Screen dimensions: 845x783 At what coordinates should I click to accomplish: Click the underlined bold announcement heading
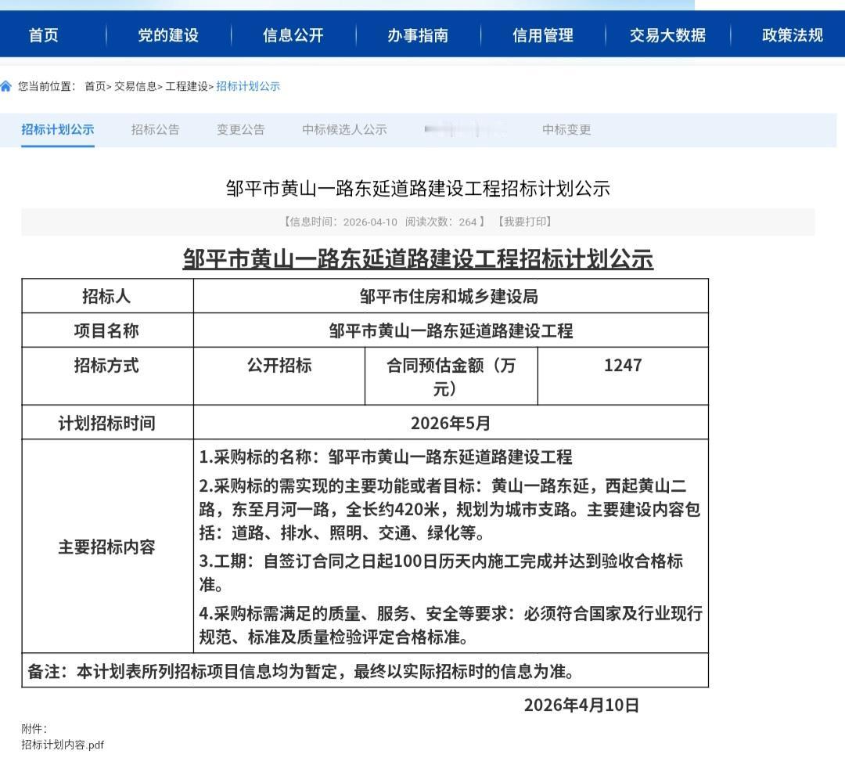(418, 259)
